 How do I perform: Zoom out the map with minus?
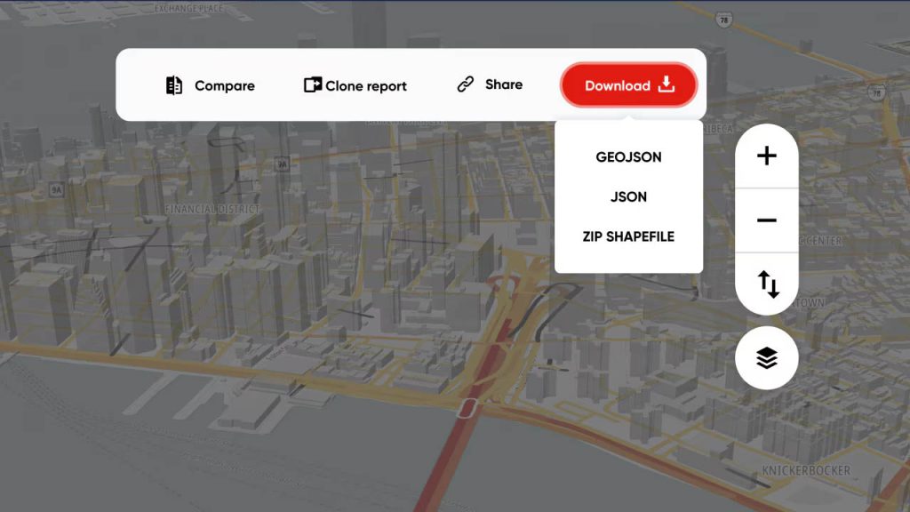click(x=766, y=220)
